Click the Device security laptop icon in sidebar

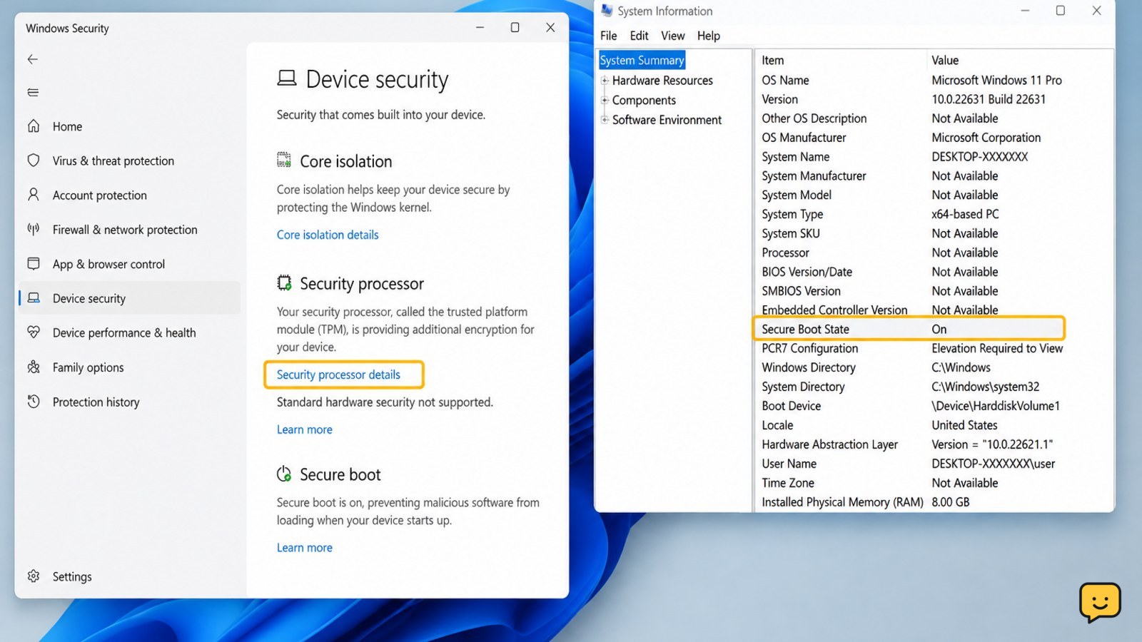click(x=34, y=298)
